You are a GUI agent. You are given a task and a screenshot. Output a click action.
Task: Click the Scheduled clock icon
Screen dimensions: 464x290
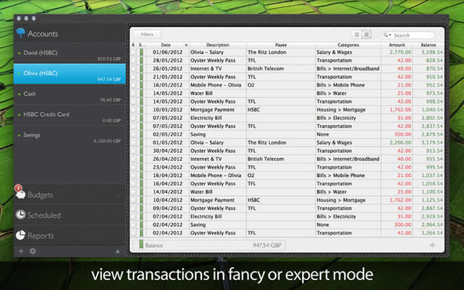[x=21, y=214]
